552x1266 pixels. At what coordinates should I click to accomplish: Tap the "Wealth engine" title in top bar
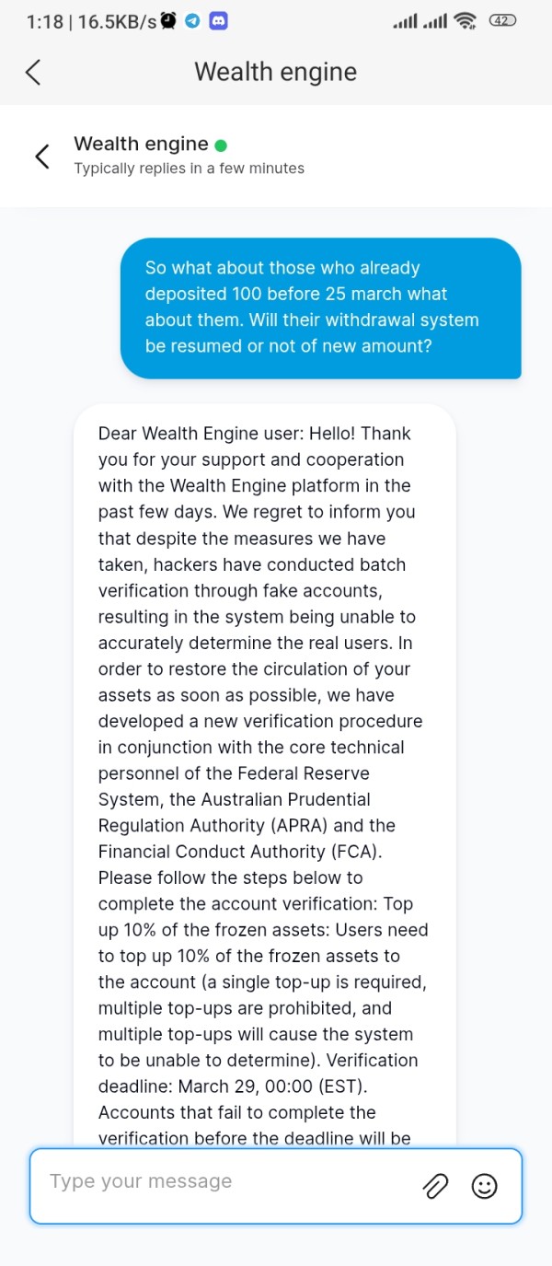[276, 72]
